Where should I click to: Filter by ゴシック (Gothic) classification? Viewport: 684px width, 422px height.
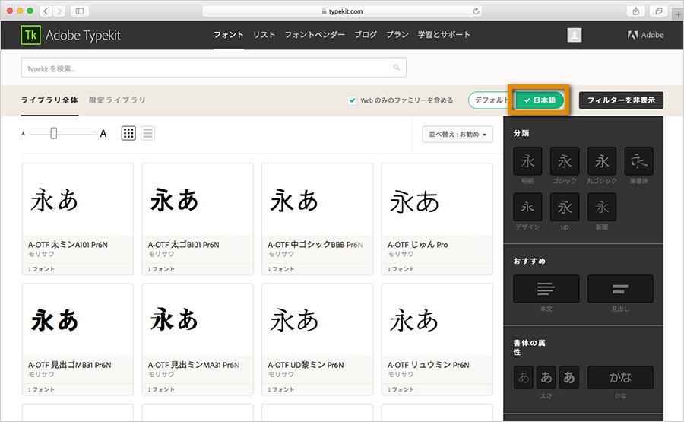(565, 161)
